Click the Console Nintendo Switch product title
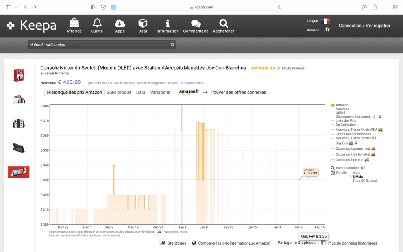 click(143, 68)
